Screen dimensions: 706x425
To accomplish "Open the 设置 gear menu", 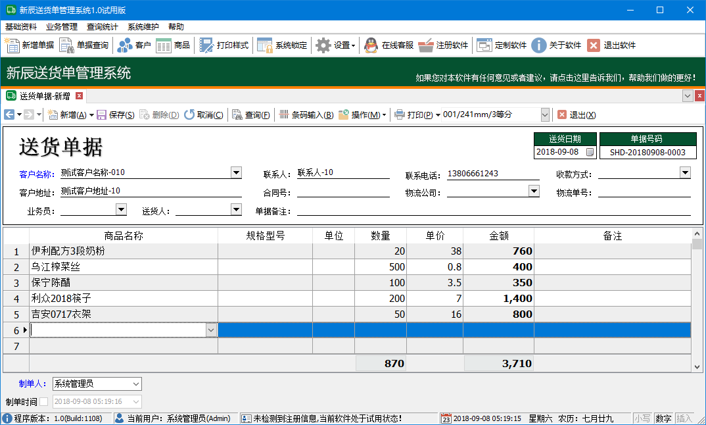I will 335,45.
